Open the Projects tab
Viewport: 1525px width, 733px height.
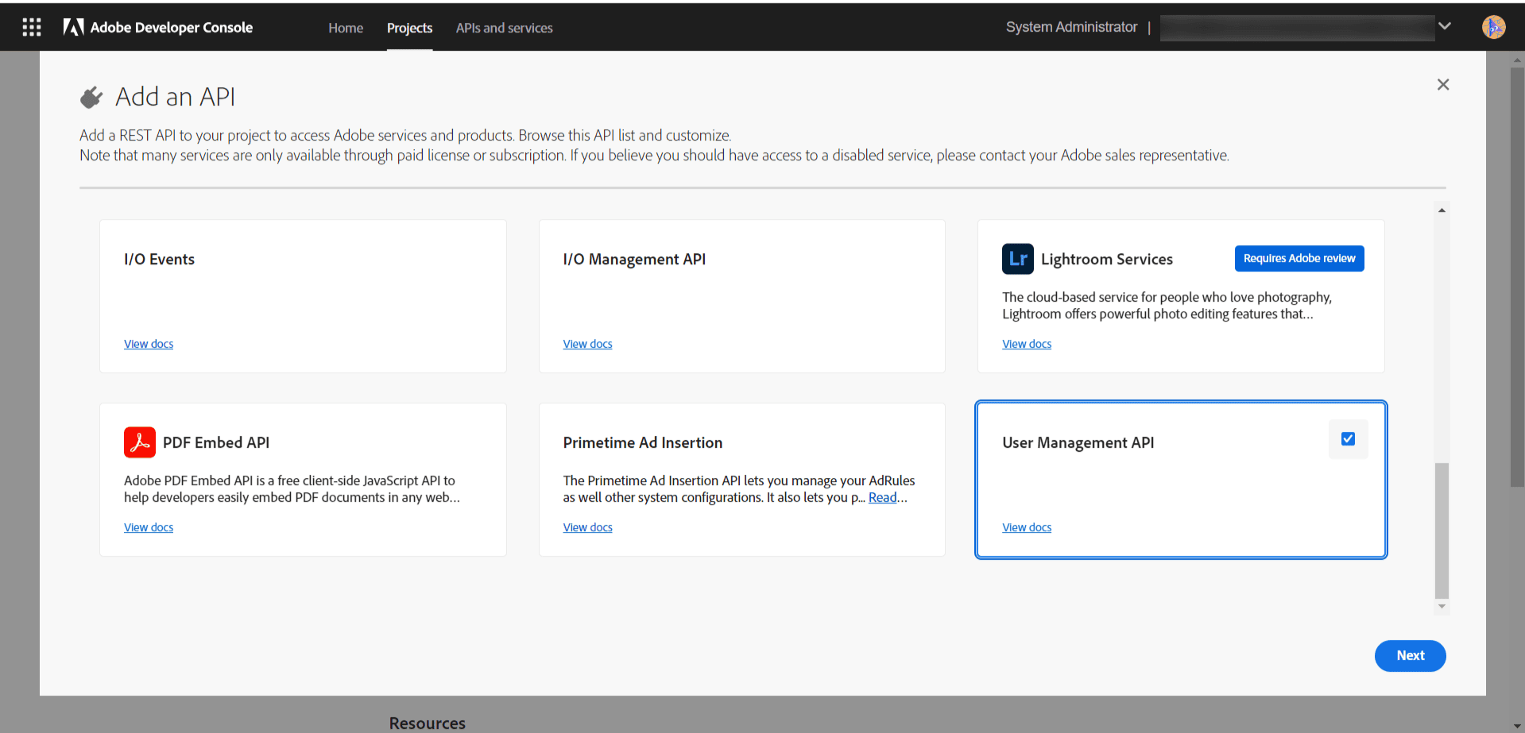point(409,28)
